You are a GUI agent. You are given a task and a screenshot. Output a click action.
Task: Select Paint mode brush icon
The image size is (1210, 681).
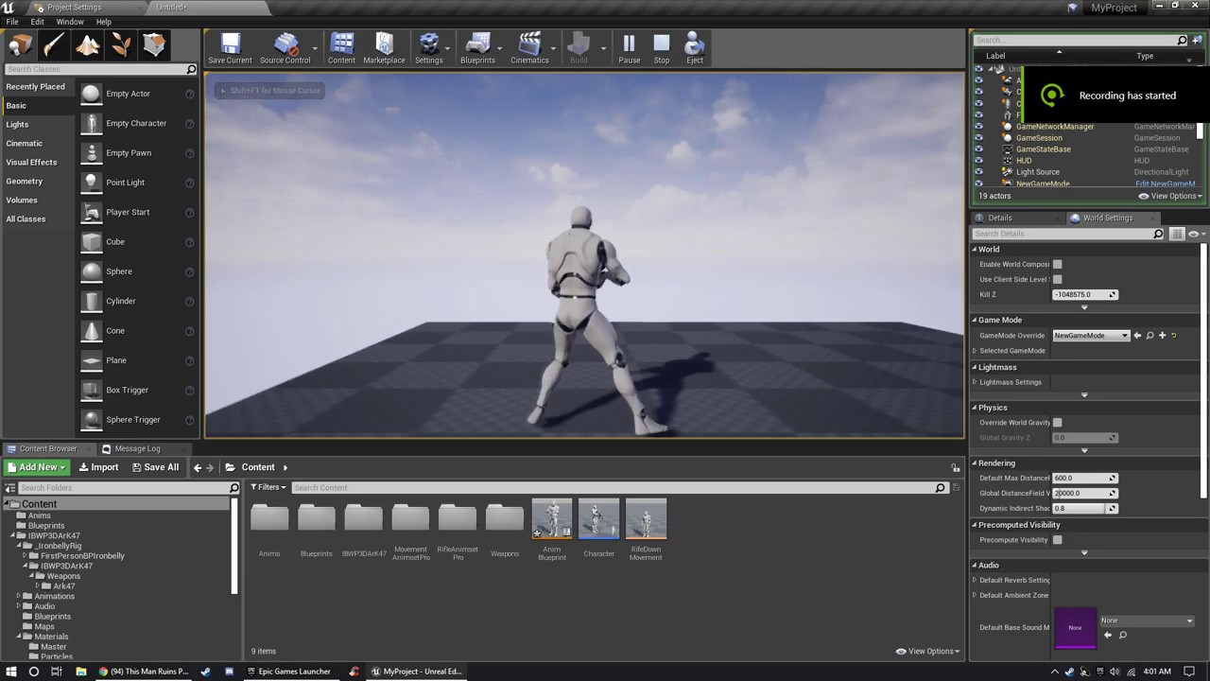(54, 44)
